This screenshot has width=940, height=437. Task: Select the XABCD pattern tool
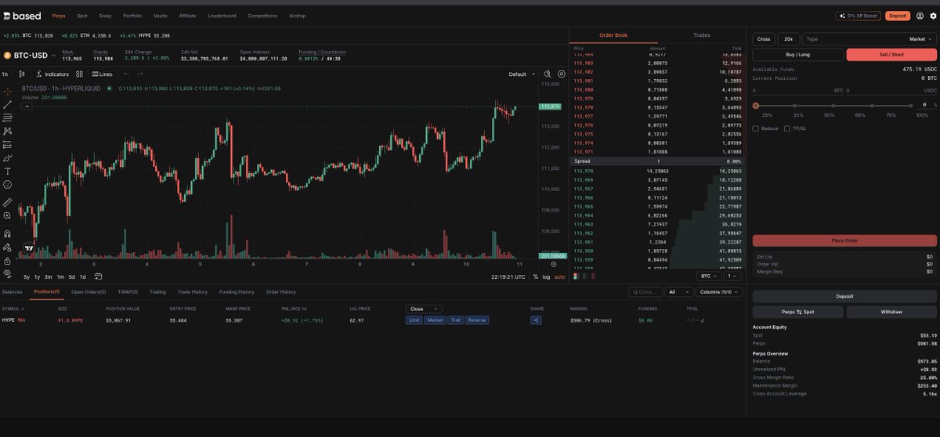coord(7,131)
